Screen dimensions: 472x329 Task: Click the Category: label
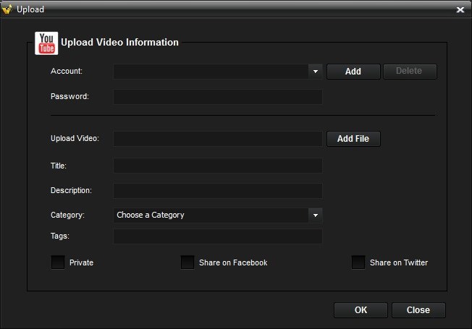(68, 215)
